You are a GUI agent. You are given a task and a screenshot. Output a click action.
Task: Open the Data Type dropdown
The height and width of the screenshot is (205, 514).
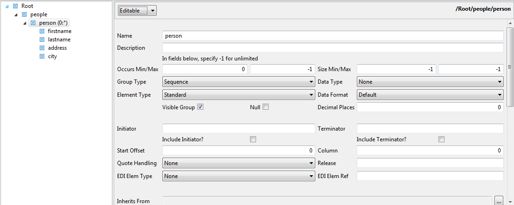(430, 82)
